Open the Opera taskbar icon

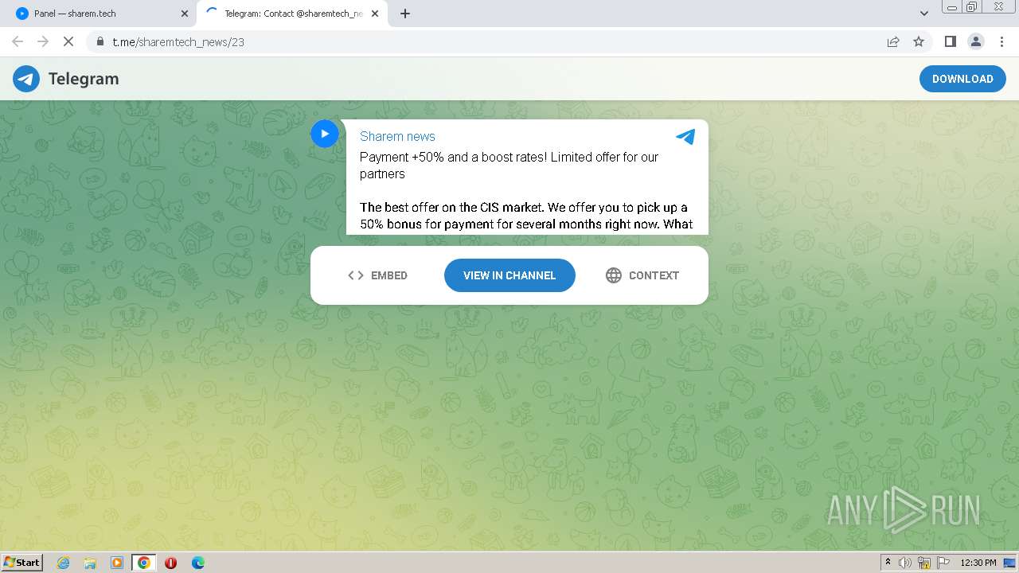tap(170, 563)
